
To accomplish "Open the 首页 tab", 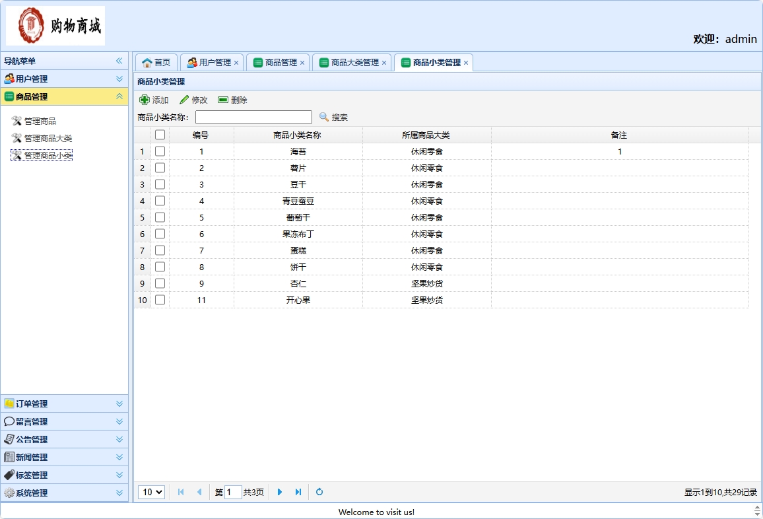I will click(x=156, y=61).
